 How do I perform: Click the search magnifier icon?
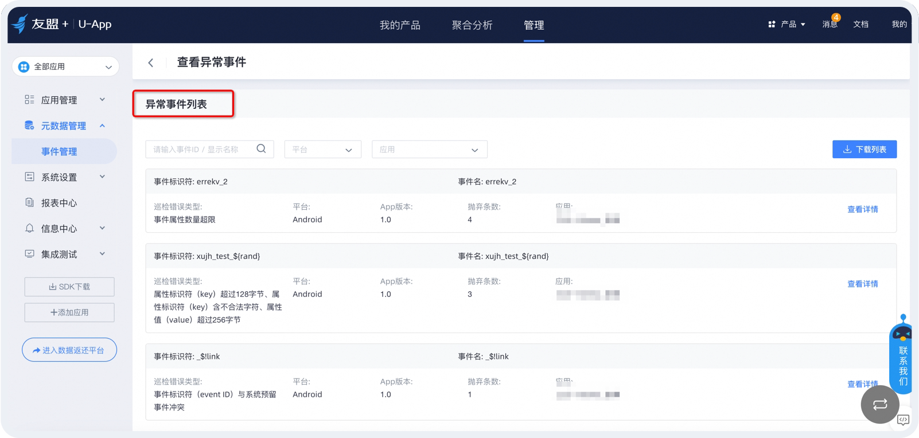pyautogui.click(x=261, y=149)
